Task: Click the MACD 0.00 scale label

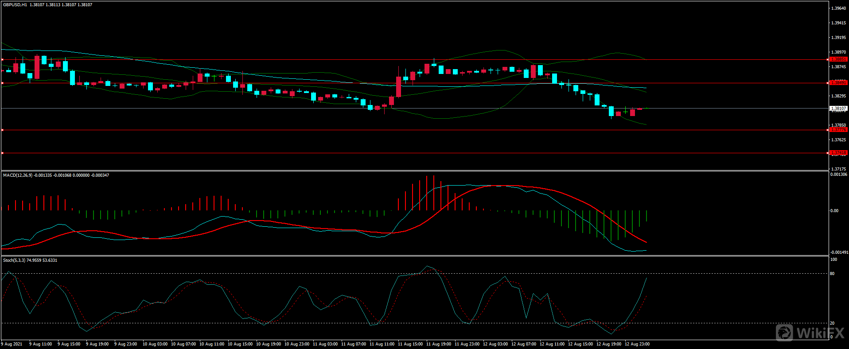Action: [x=834, y=211]
